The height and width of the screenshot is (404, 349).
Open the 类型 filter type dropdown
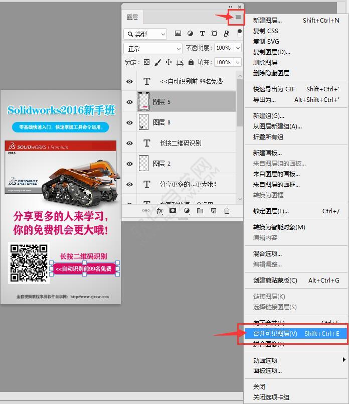[x=145, y=34]
